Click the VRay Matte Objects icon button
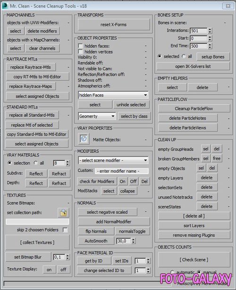Screen dimensions: 236x290 (84, 139)
